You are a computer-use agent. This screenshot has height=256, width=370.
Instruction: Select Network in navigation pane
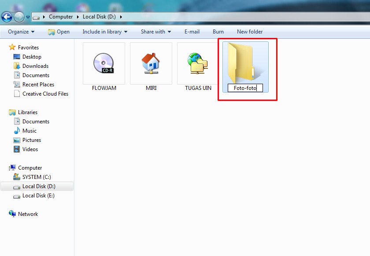click(x=28, y=214)
